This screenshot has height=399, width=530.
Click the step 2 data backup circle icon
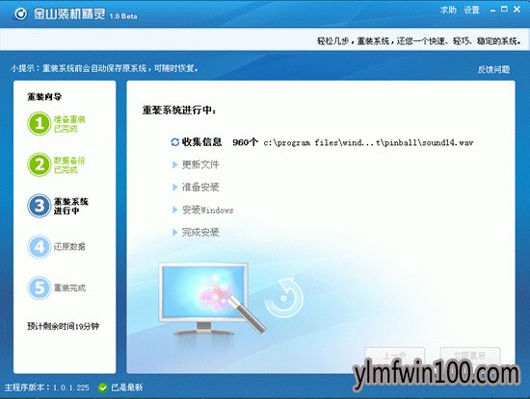point(39,164)
